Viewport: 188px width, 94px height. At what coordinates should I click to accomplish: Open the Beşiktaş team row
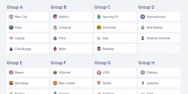tap(115, 49)
